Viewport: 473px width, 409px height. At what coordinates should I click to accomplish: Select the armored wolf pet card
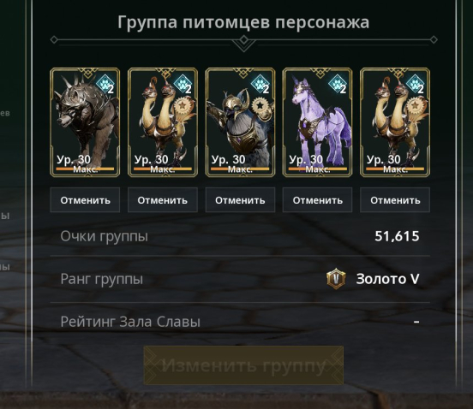coord(85,122)
